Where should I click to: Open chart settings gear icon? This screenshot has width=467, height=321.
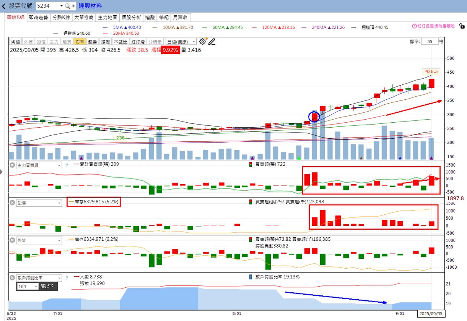203,42
